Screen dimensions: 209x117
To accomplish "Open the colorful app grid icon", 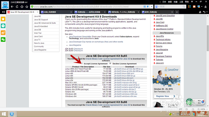I will pos(189,7).
